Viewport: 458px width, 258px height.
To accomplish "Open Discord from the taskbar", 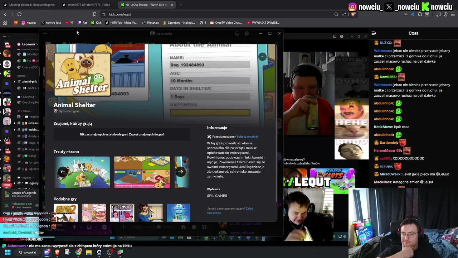I will 47,252.
